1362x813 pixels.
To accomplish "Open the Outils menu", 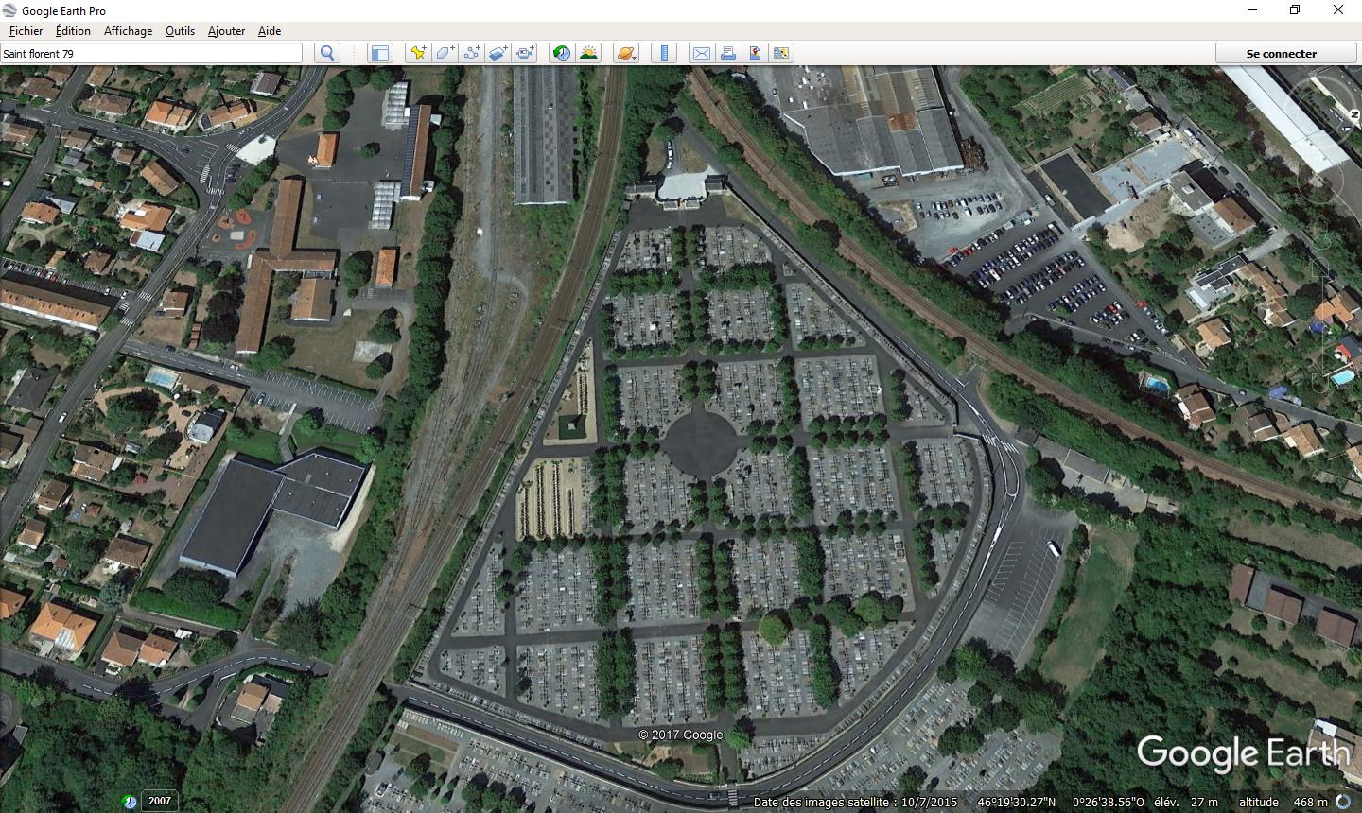I will point(180,30).
